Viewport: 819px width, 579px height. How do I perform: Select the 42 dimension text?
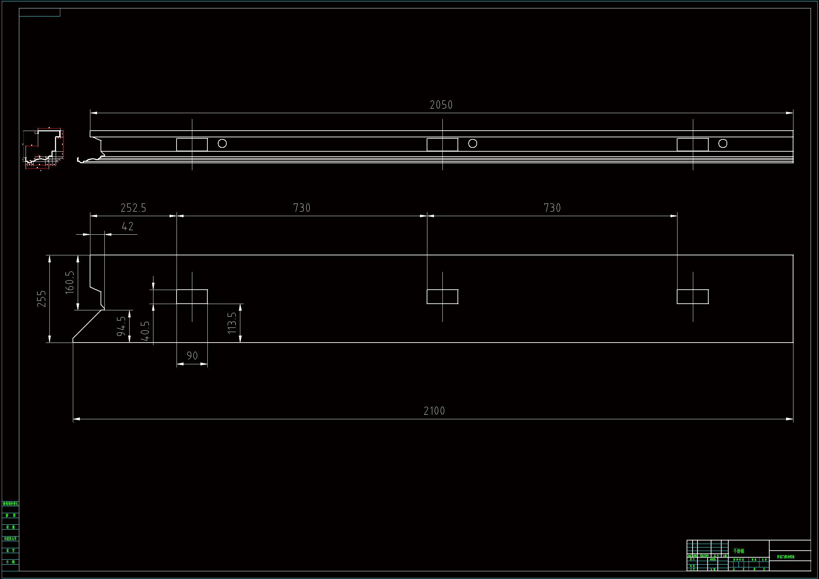[x=128, y=227]
